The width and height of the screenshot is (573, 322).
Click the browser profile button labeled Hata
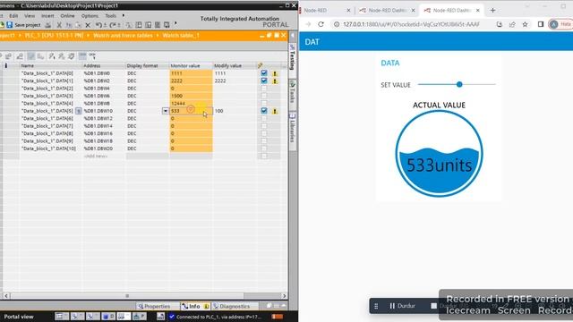560,24
